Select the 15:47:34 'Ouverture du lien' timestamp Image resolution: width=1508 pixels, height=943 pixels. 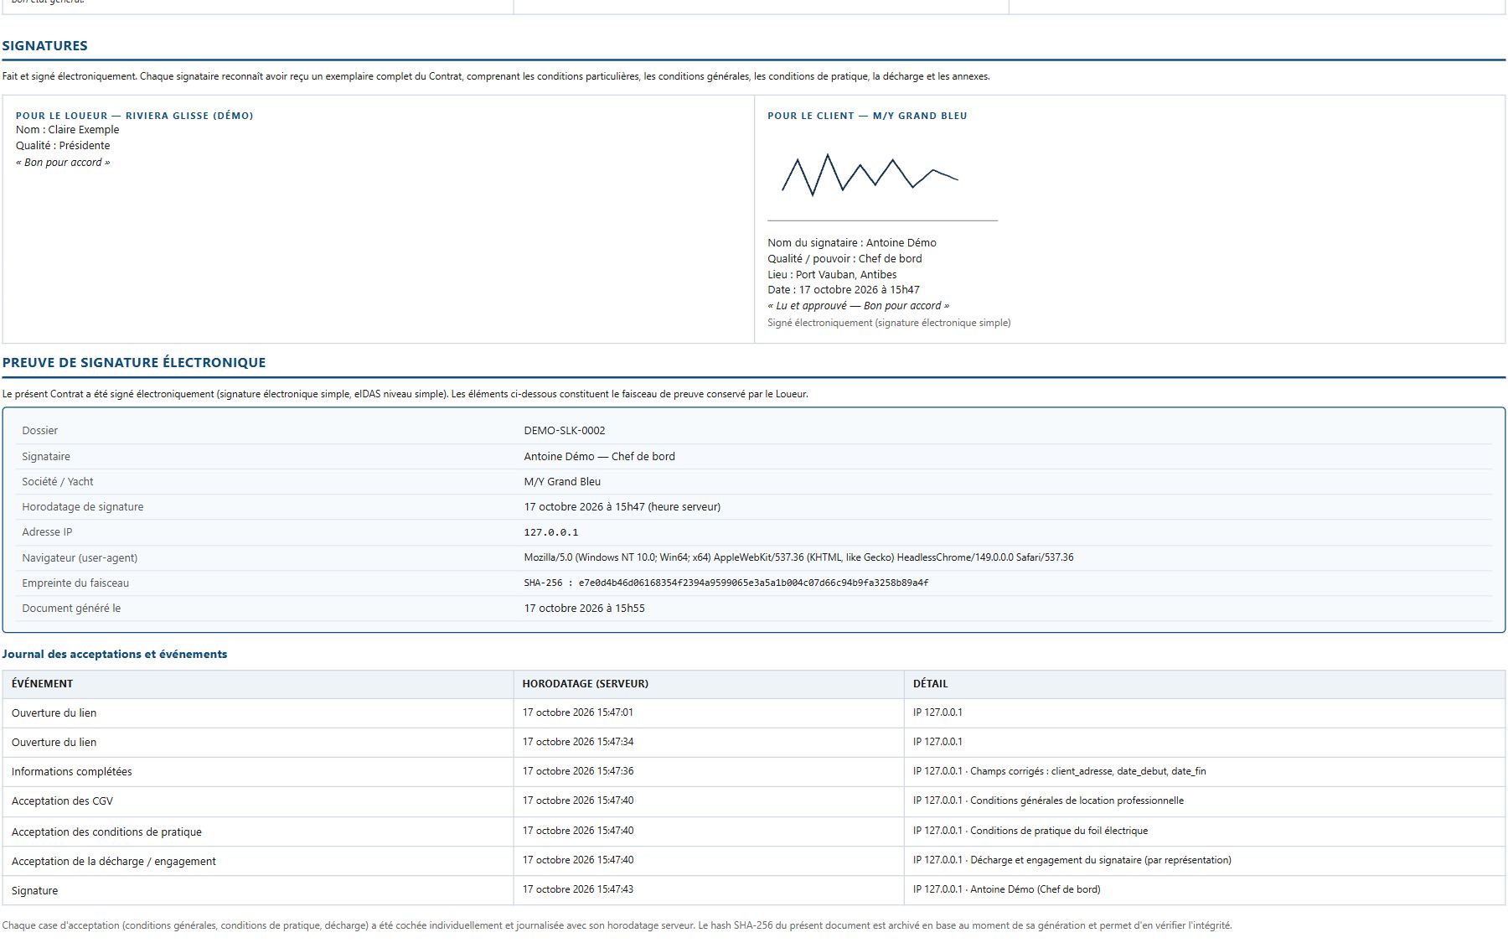[x=577, y=742]
